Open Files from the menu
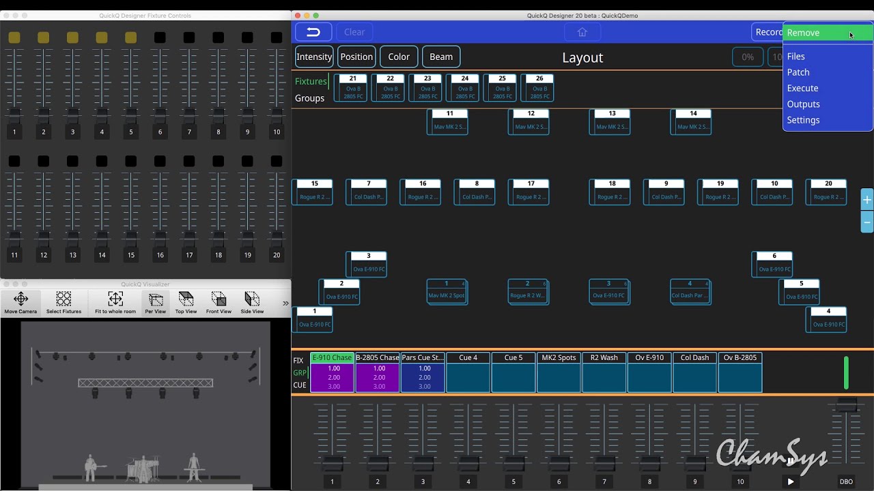 click(x=828, y=57)
